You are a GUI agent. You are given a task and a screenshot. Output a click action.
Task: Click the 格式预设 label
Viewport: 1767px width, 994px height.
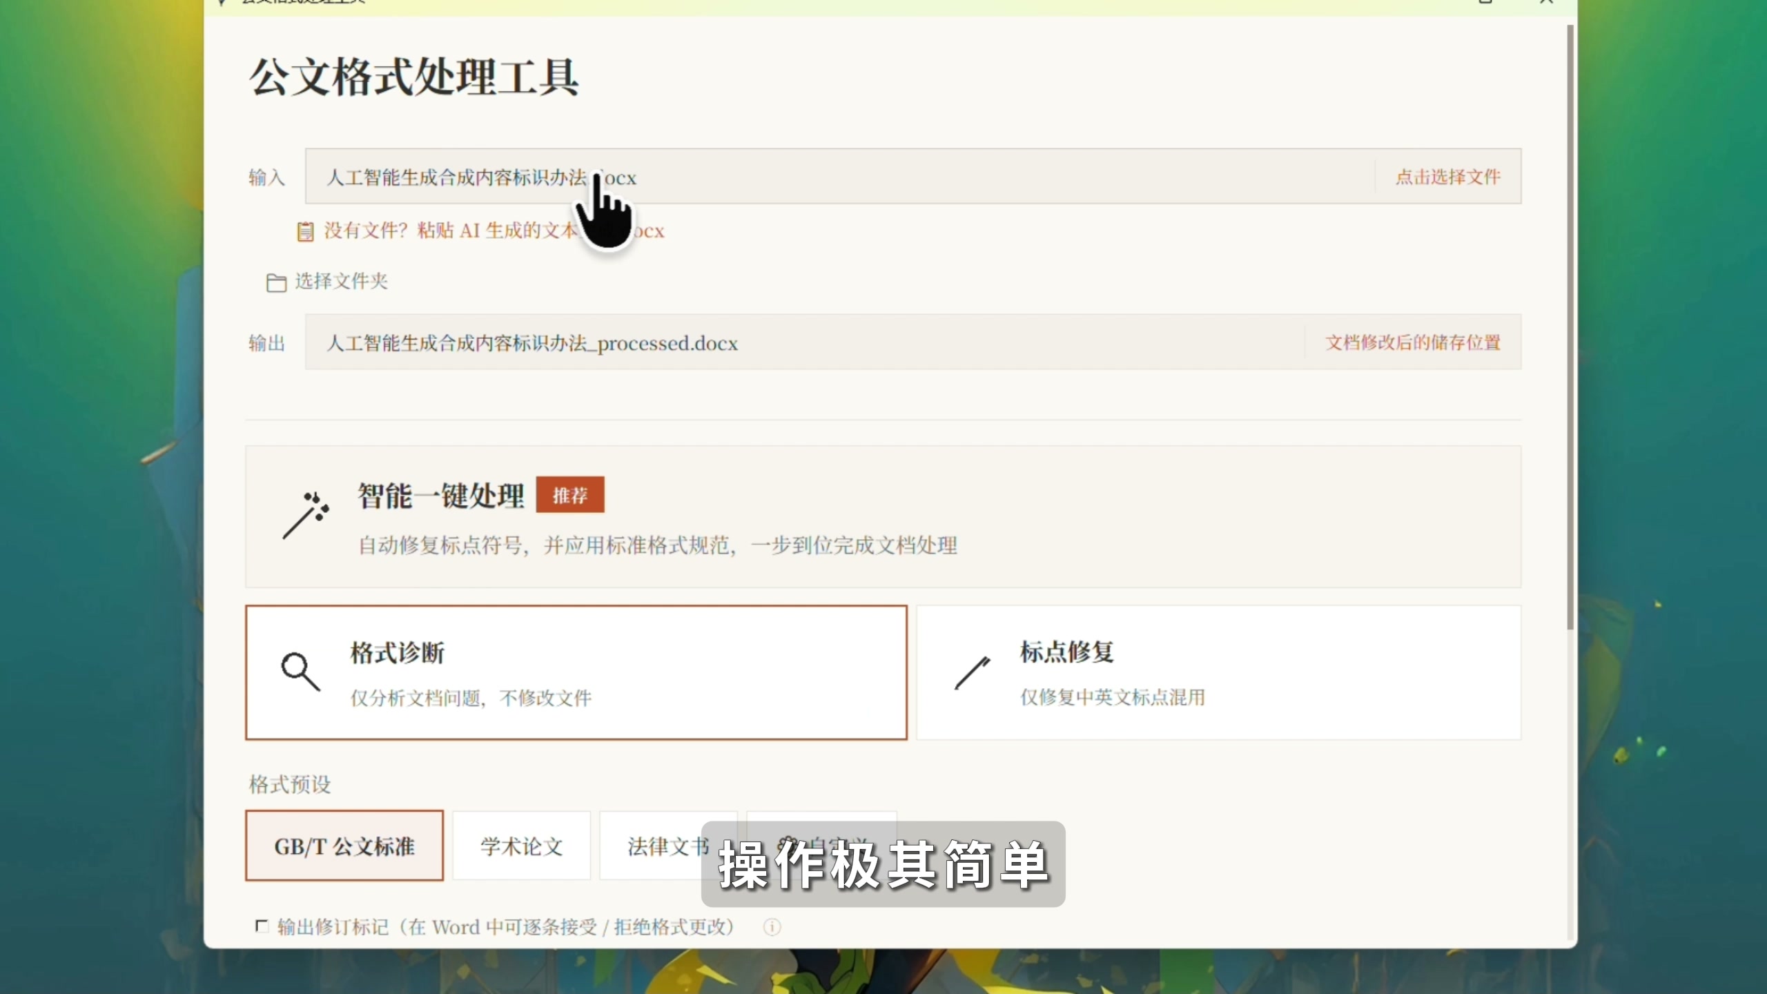[x=290, y=784]
